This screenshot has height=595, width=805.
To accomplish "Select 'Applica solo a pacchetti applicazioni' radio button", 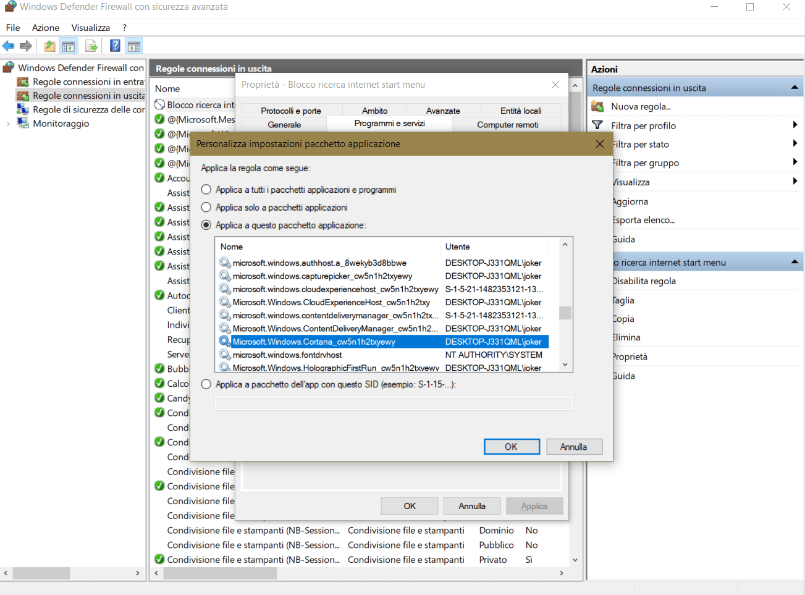I will coord(206,208).
